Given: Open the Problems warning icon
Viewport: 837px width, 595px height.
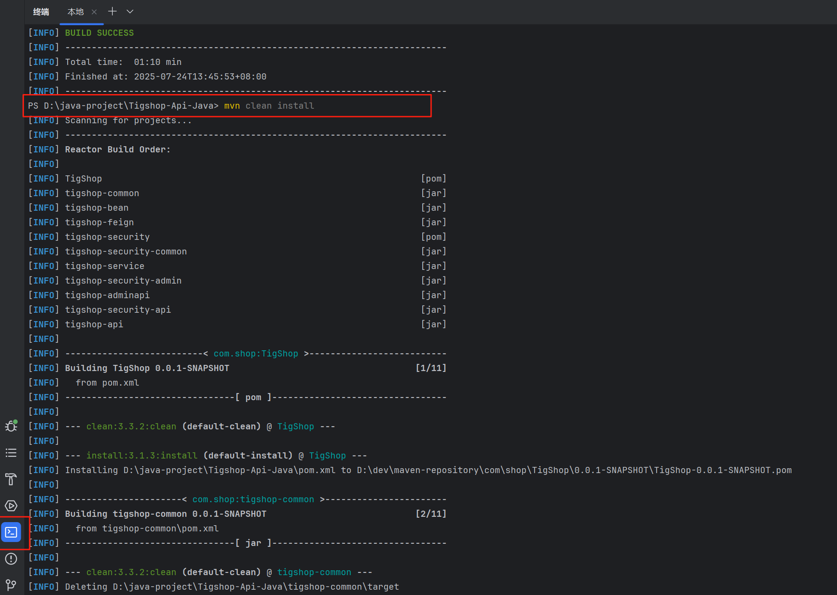Looking at the screenshot, I should point(11,559).
